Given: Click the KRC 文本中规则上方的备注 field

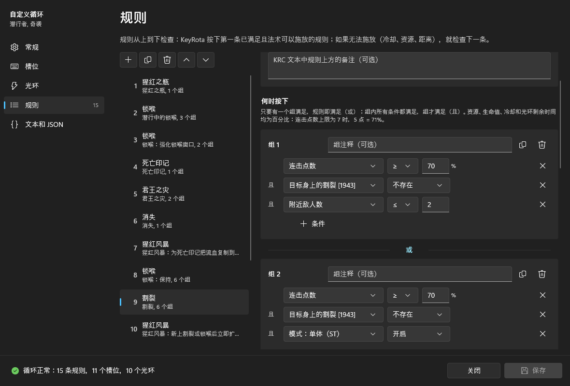Looking at the screenshot, I should pos(409,66).
